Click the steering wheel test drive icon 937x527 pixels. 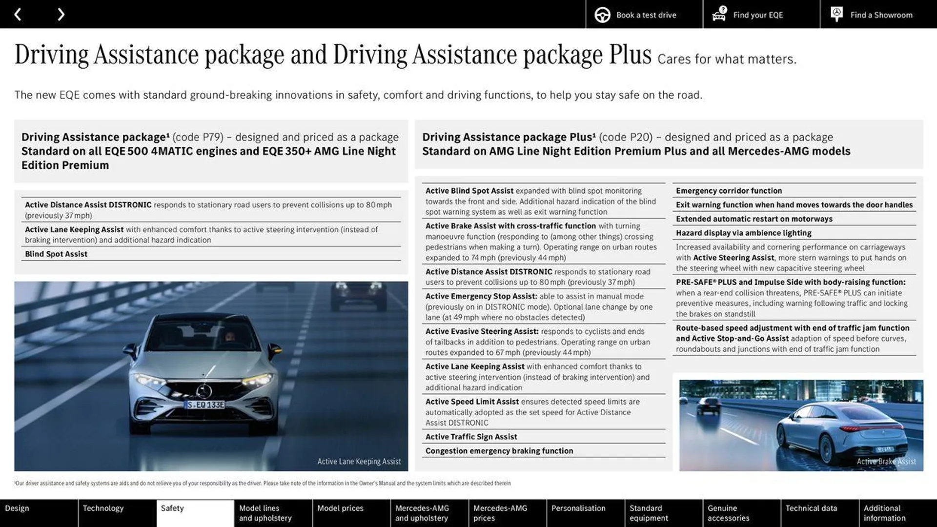pyautogui.click(x=601, y=14)
